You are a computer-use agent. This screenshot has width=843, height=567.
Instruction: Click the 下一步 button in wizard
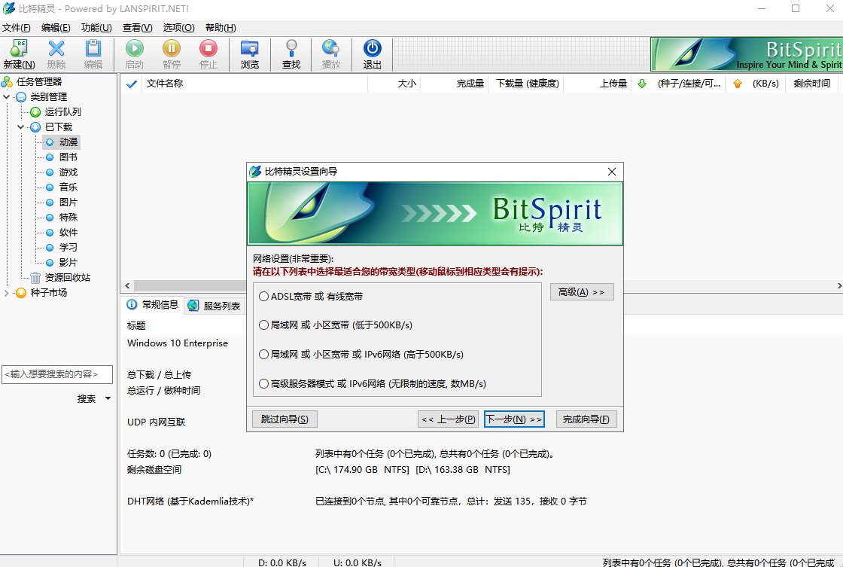(x=514, y=419)
